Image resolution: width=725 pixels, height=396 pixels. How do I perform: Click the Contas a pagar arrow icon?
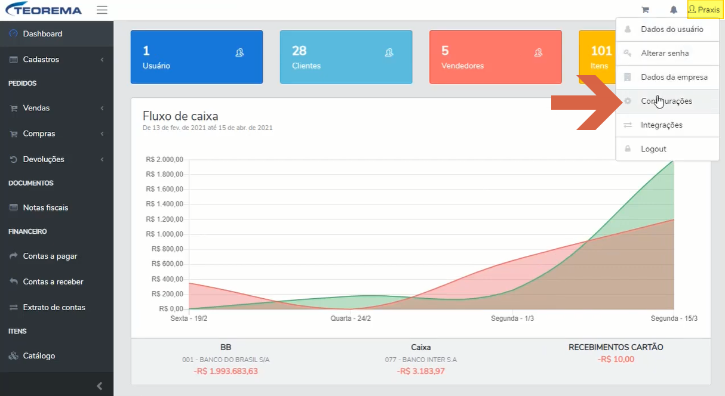point(13,256)
